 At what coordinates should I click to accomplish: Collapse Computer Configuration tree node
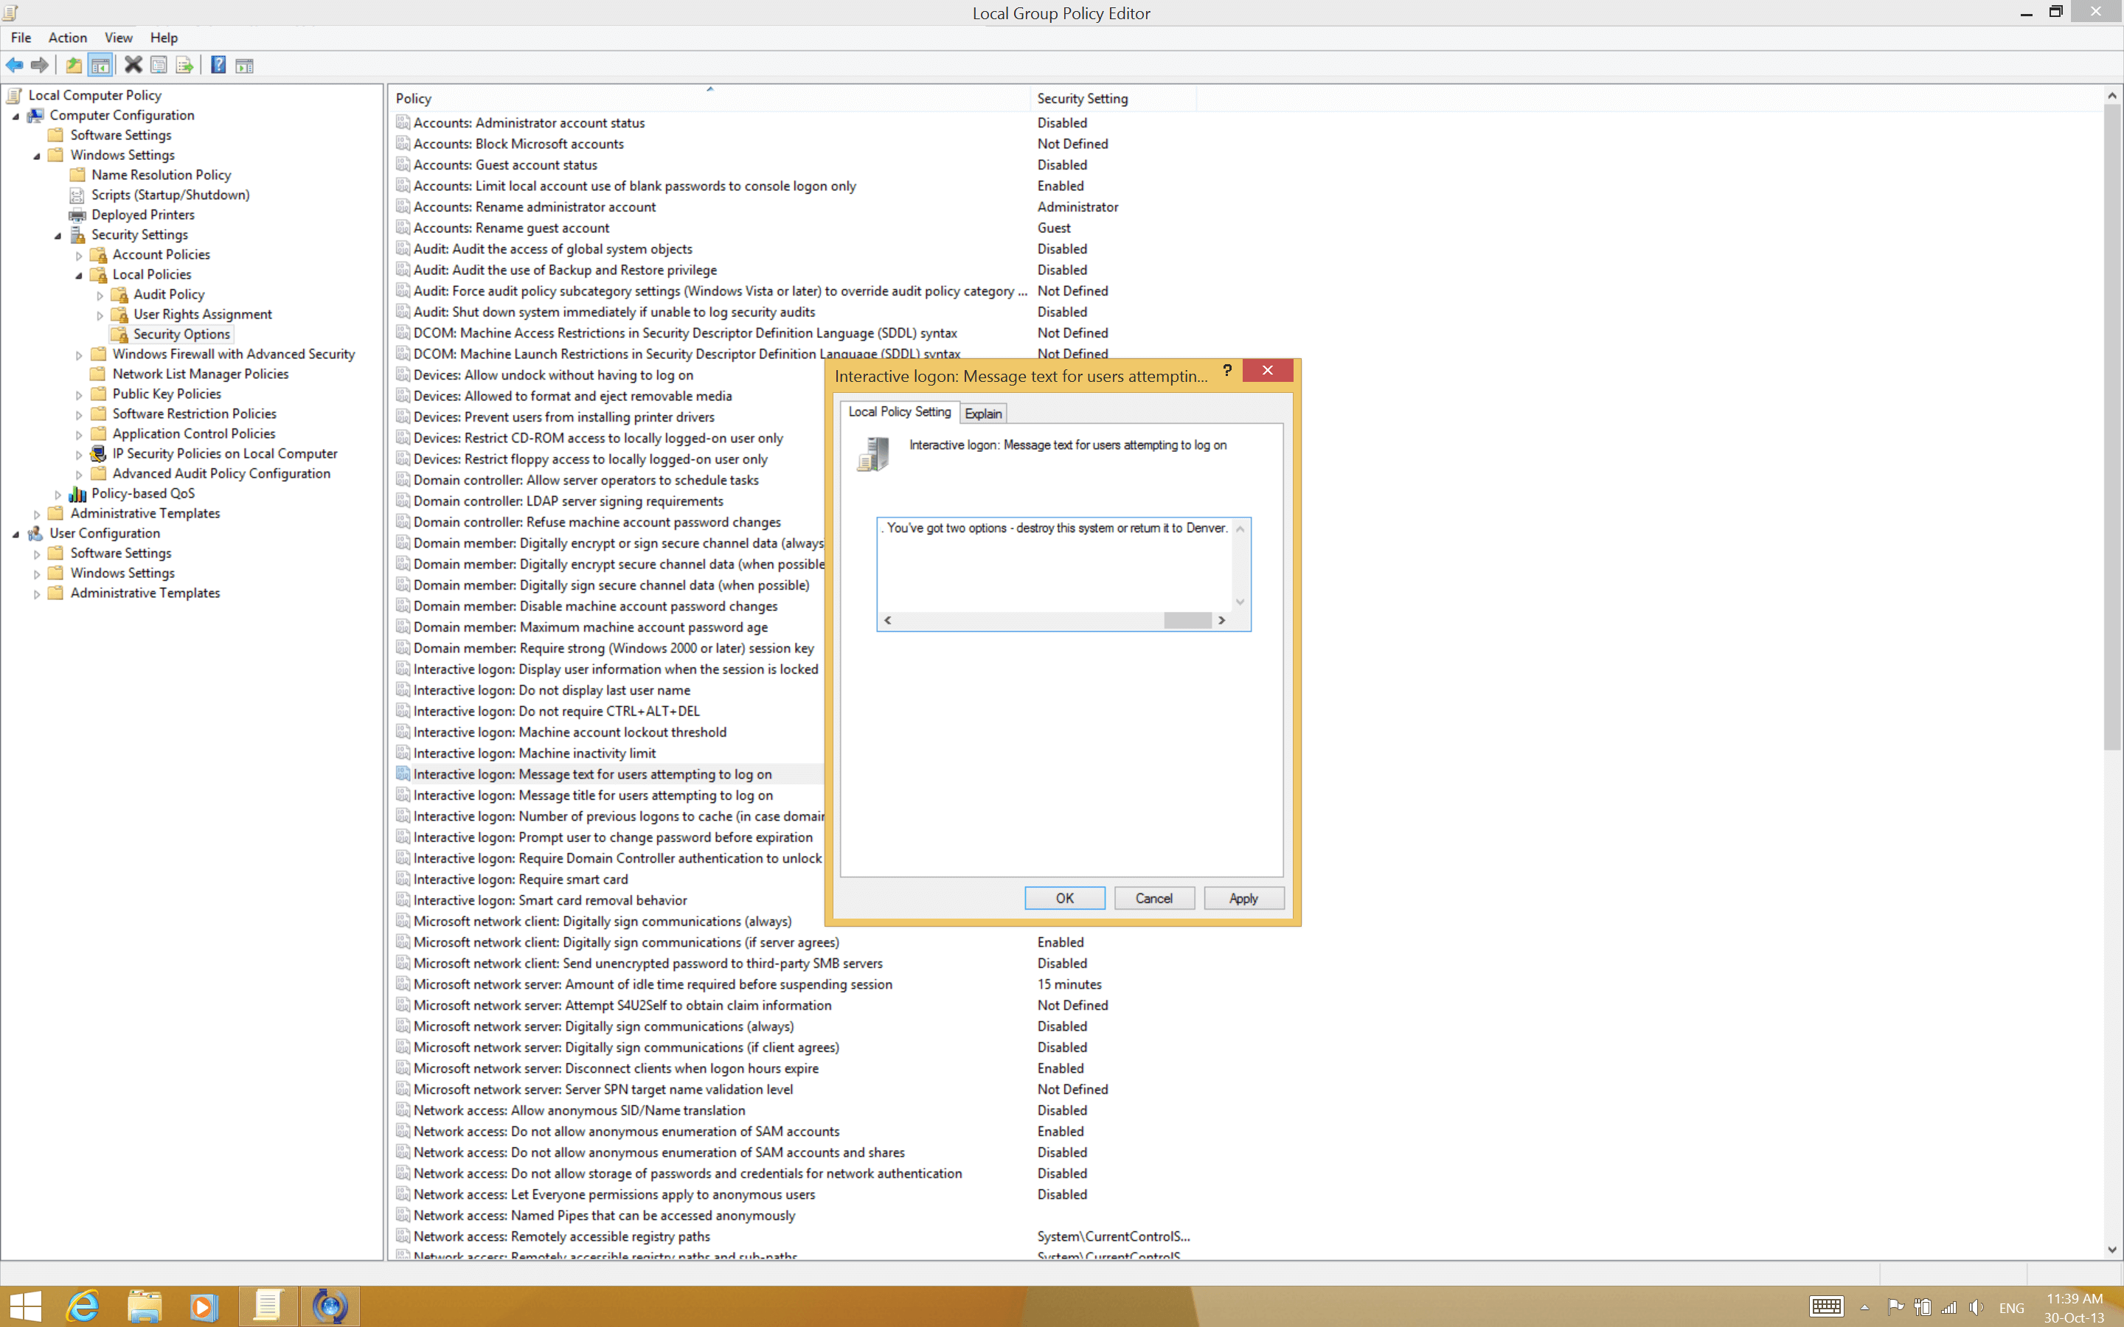point(15,116)
